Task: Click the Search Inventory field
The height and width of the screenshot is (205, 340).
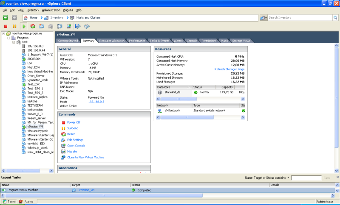Action: pos(300,18)
